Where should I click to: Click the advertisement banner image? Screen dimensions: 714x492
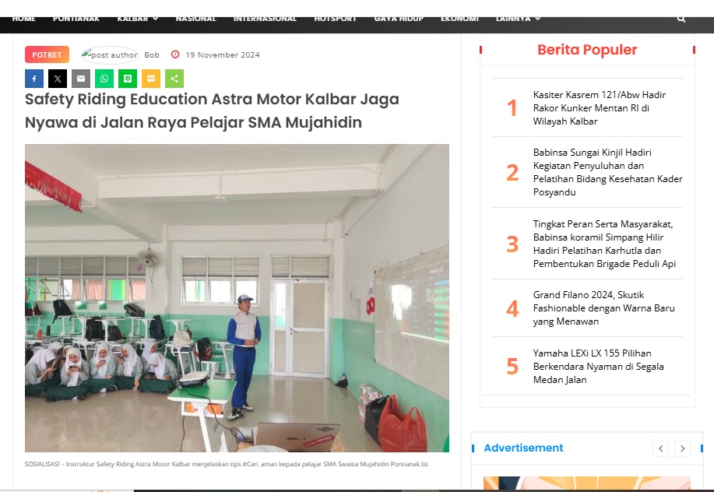(x=587, y=483)
